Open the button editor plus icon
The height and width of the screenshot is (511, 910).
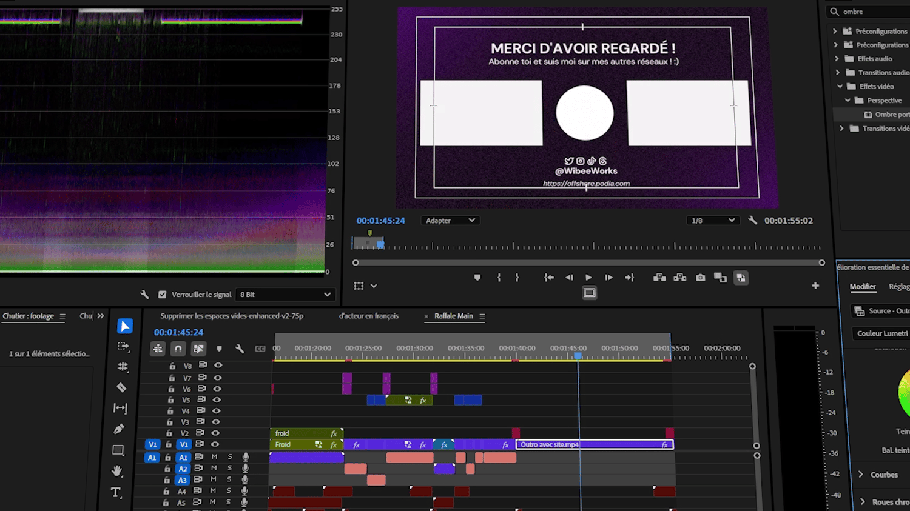pos(815,286)
